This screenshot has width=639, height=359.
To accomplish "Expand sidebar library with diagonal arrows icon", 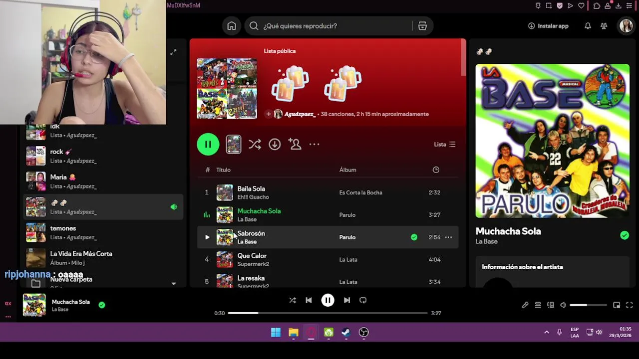I will pos(173,52).
